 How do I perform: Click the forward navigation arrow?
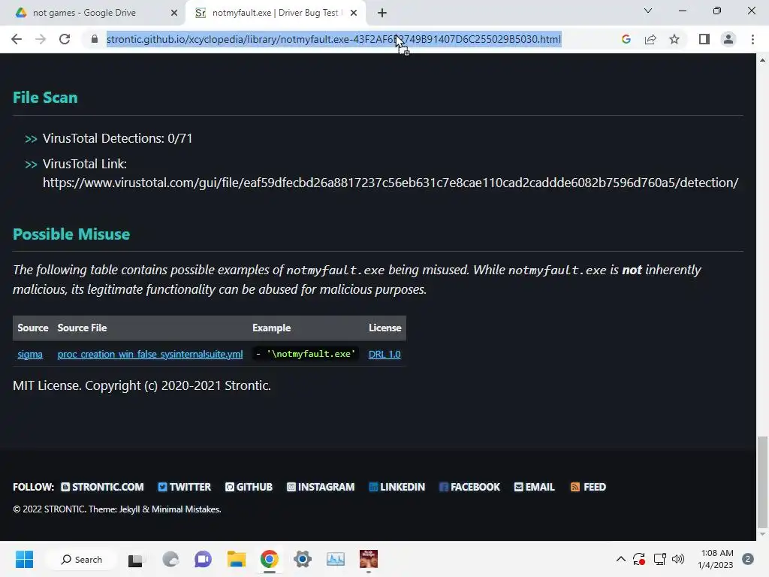click(41, 39)
